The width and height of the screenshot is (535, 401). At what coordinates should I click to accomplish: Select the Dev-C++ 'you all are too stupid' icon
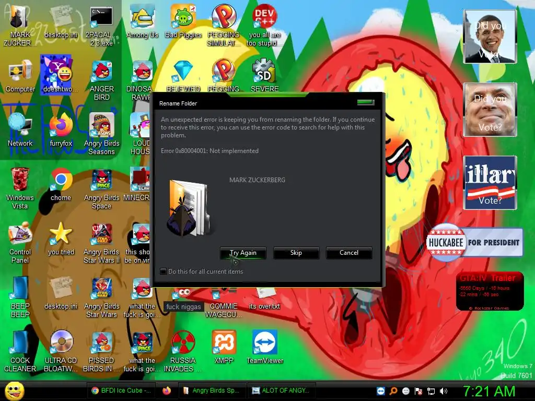pos(264,27)
